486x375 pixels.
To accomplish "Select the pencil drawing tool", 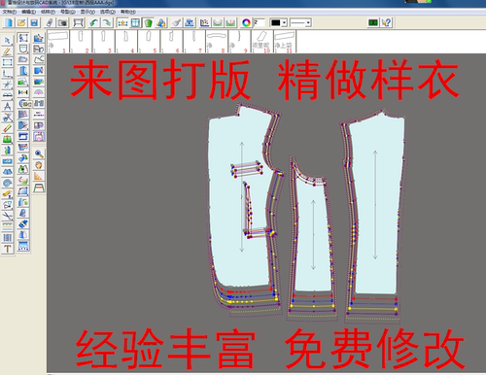I will [8, 51].
